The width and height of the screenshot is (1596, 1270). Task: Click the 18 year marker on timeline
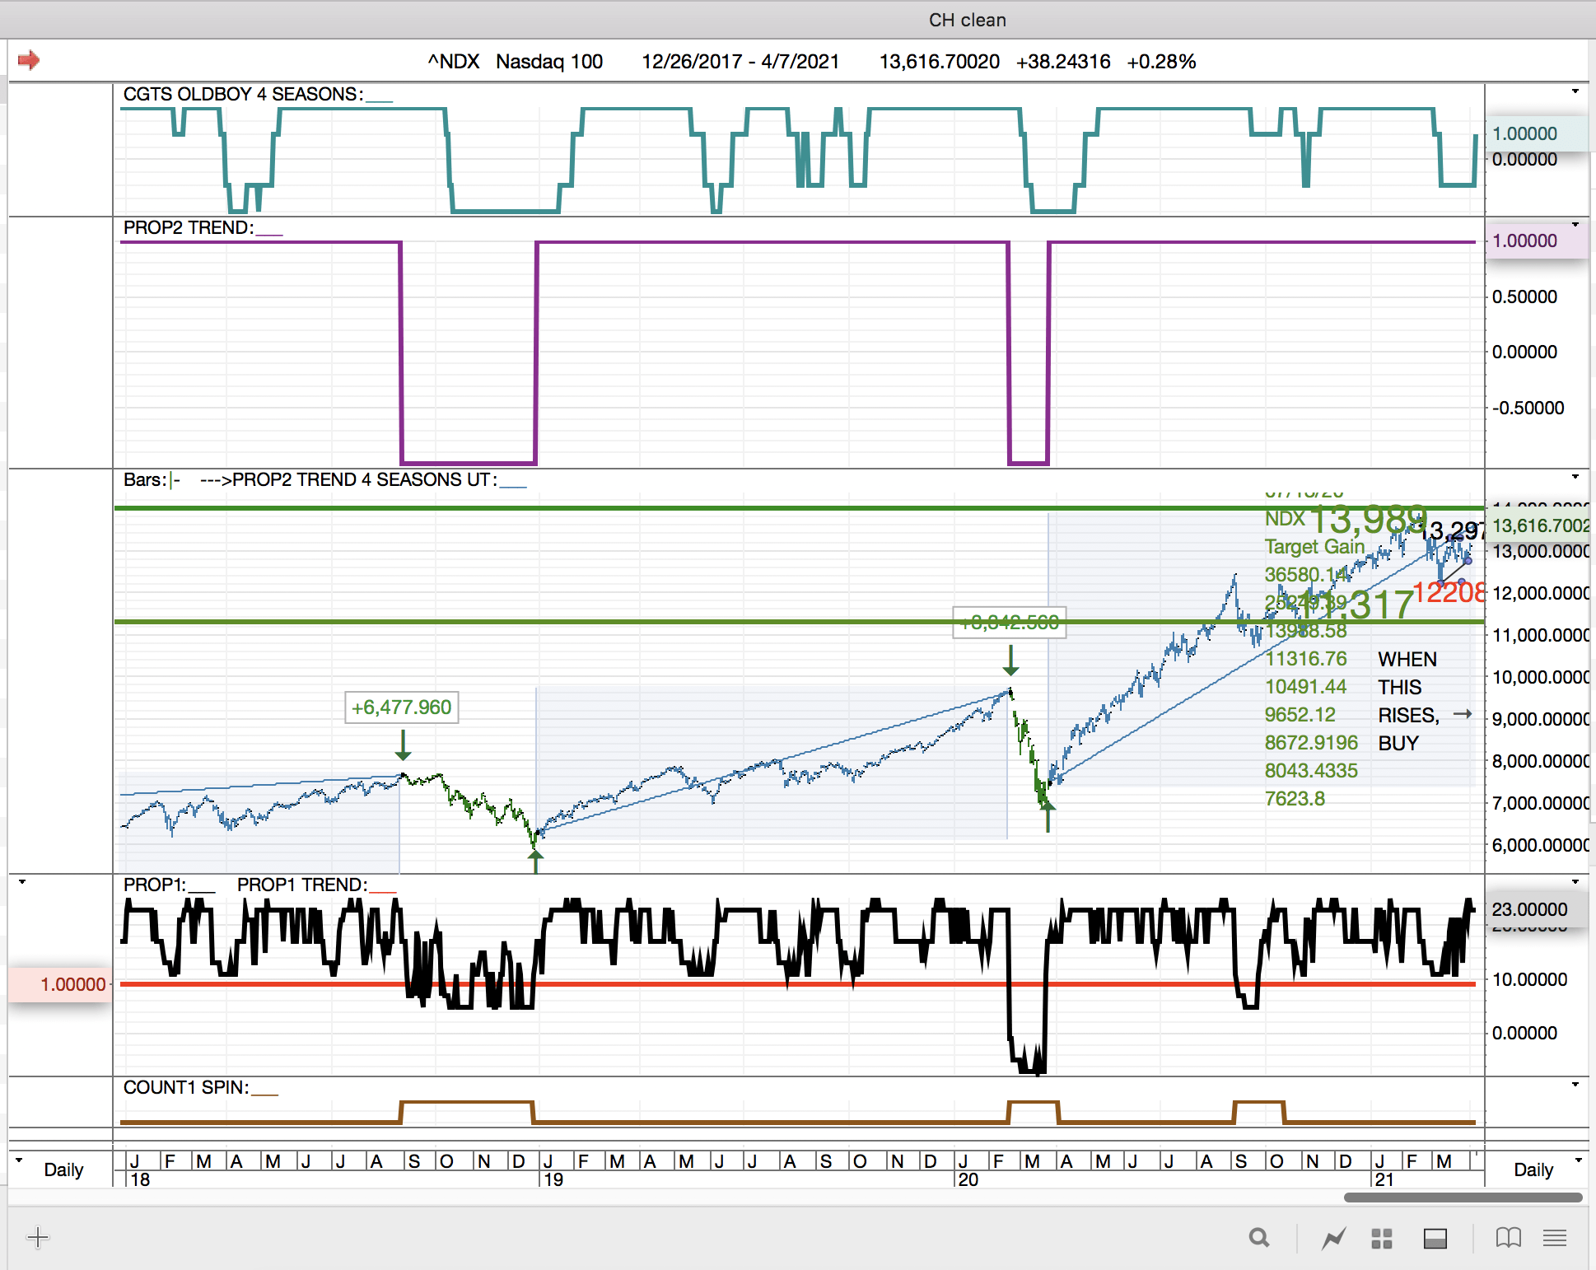point(141,1179)
